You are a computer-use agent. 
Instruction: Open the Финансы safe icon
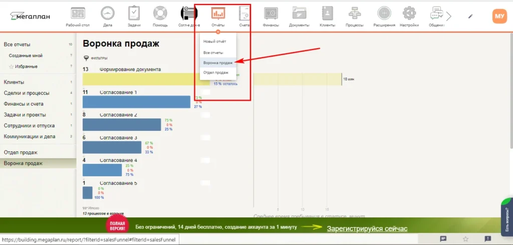click(x=271, y=14)
